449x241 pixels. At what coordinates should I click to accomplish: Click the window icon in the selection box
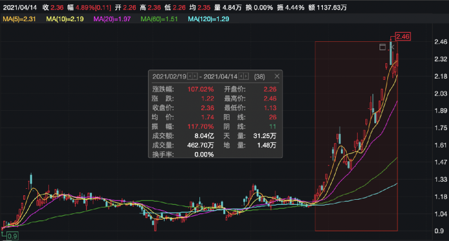coord(383,47)
